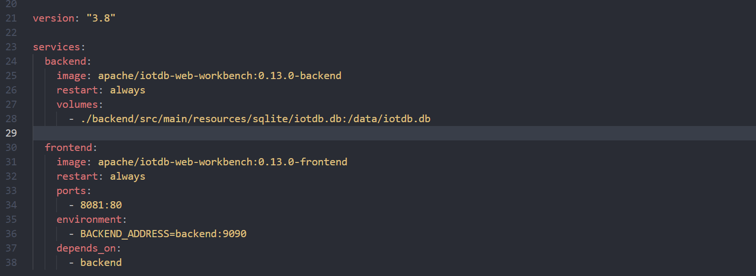
Task: Place cursor on the services key
Action: click(x=56, y=47)
